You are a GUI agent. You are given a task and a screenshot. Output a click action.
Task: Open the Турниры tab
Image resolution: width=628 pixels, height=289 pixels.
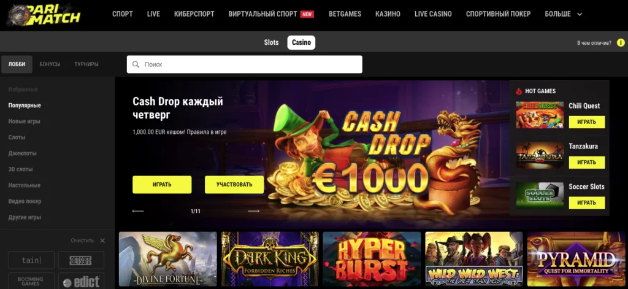86,64
